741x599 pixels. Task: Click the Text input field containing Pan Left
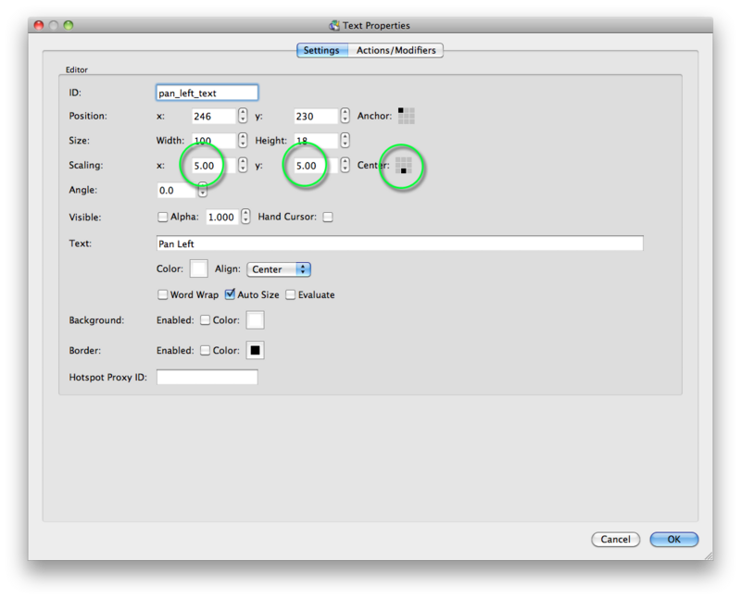[x=399, y=243]
